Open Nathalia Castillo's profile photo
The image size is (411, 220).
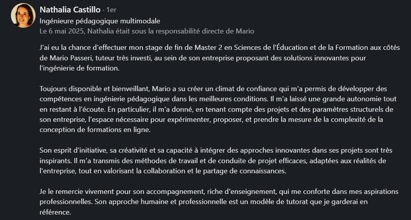tap(23, 16)
